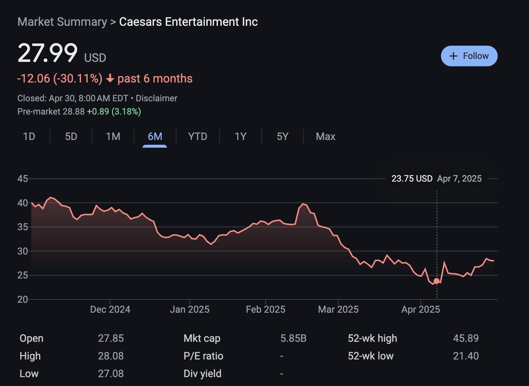Switch to the Max chart range
529x386 pixels.
326,137
